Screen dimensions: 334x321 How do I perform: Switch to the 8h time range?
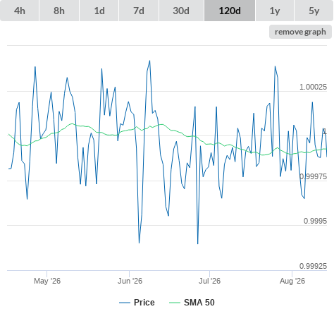[x=59, y=11]
